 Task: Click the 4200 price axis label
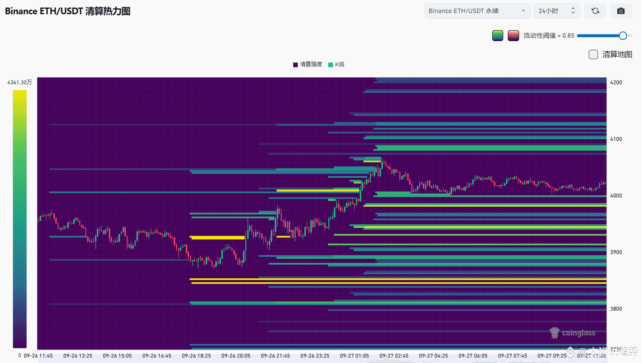point(616,83)
